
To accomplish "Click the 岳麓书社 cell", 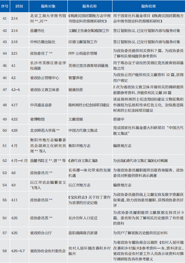I will [x=48, y=31].
